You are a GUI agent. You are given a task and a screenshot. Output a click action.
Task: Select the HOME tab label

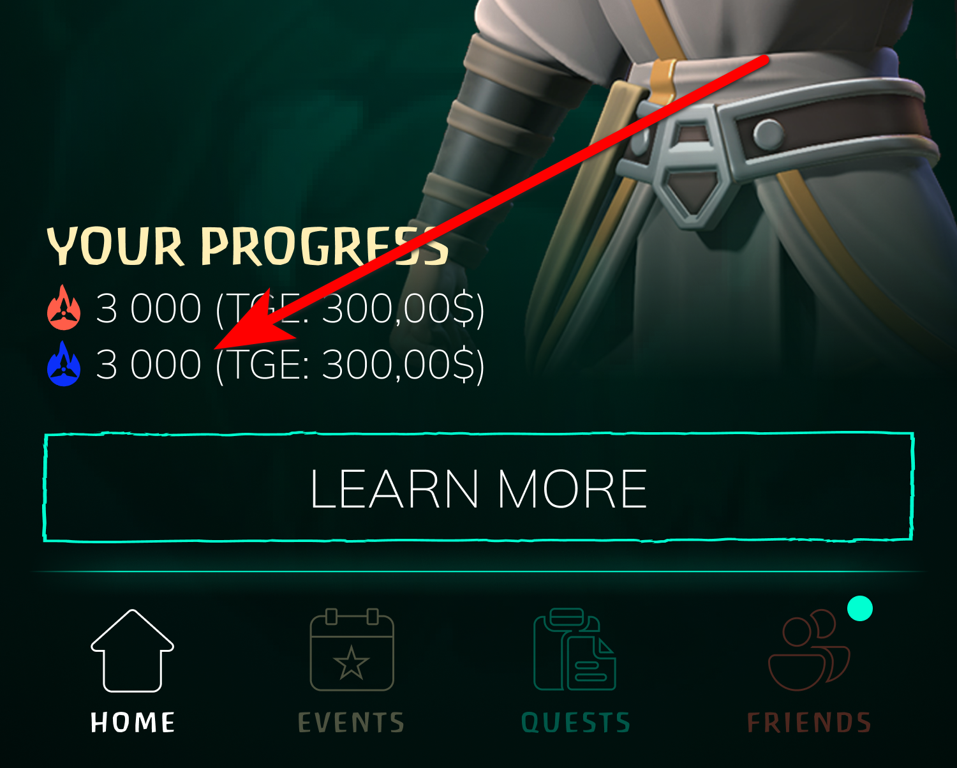[x=133, y=723]
